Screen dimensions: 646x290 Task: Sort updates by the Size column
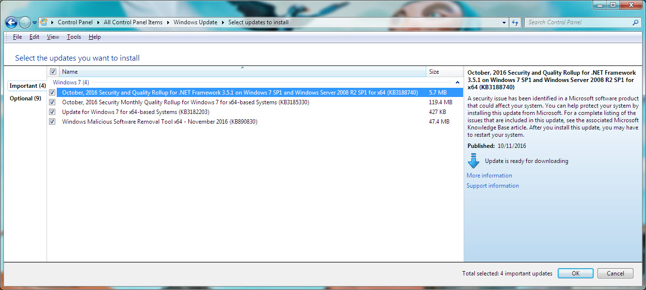434,72
